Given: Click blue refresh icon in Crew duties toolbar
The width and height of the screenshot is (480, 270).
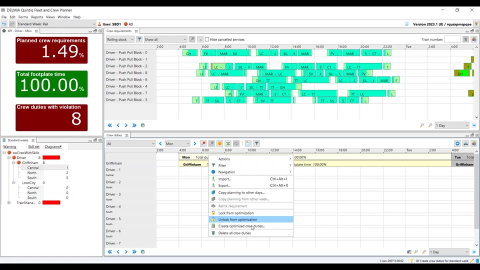Looking at the screenshot, I should (457, 143).
